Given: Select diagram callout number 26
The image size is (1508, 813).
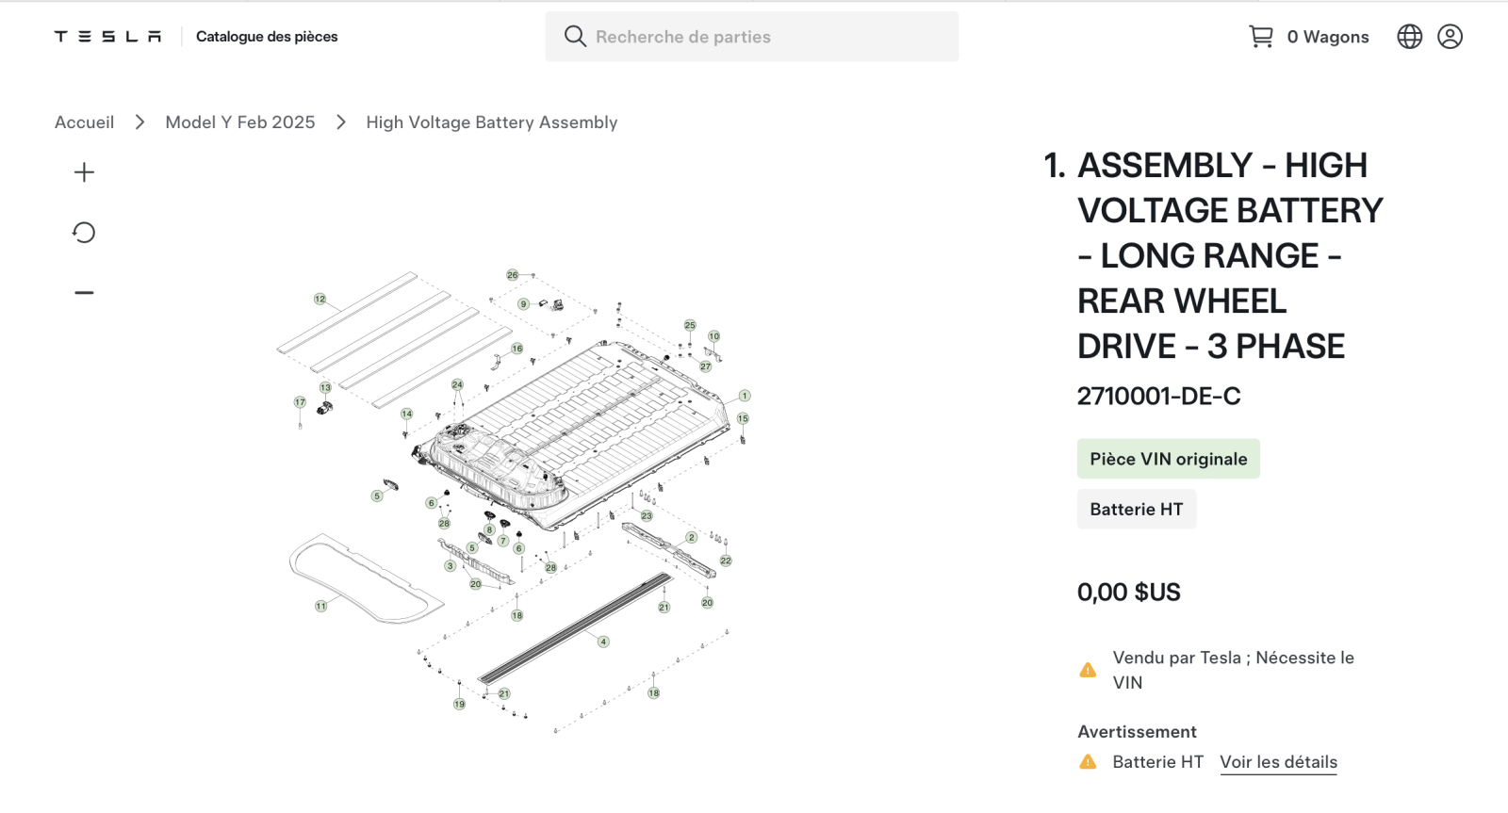Looking at the screenshot, I should pos(512,275).
